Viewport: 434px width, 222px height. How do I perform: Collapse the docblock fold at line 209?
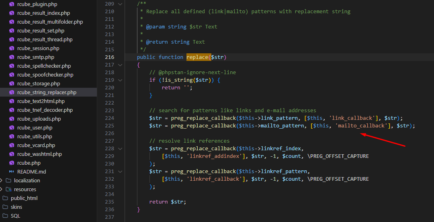pyautogui.click(x=120, y=4)
